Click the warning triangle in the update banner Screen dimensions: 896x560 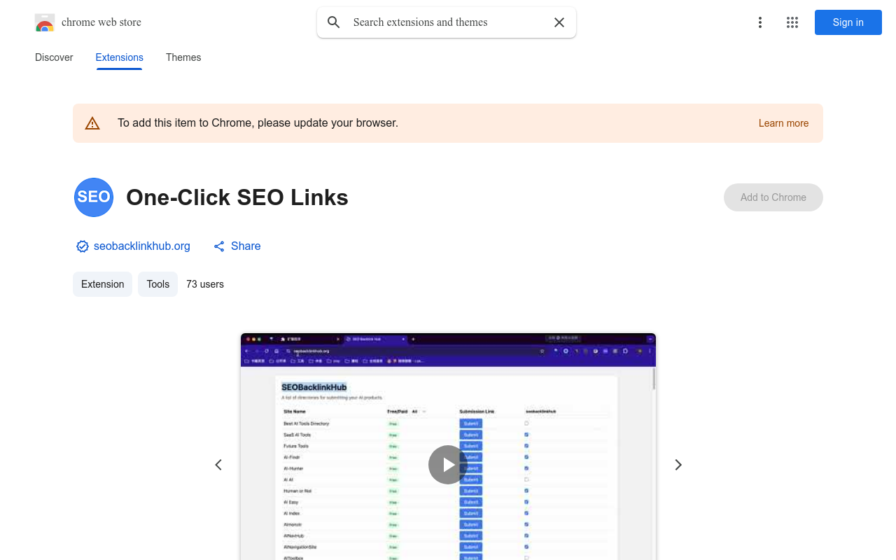tap(92, 122)
